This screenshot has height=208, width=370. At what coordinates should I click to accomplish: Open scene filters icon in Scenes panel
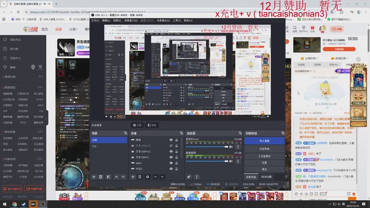pos(109,177)
